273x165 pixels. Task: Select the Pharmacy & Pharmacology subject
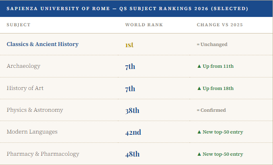pyautogui.click(x=43, y=154)
